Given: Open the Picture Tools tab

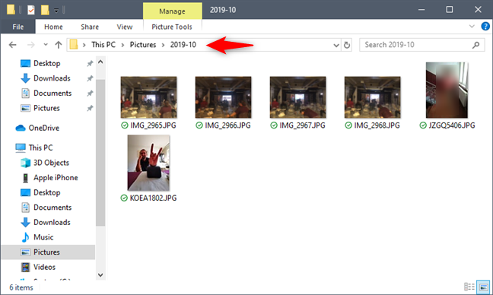Looking at the screenshot, I should click(x=172, y=27).
